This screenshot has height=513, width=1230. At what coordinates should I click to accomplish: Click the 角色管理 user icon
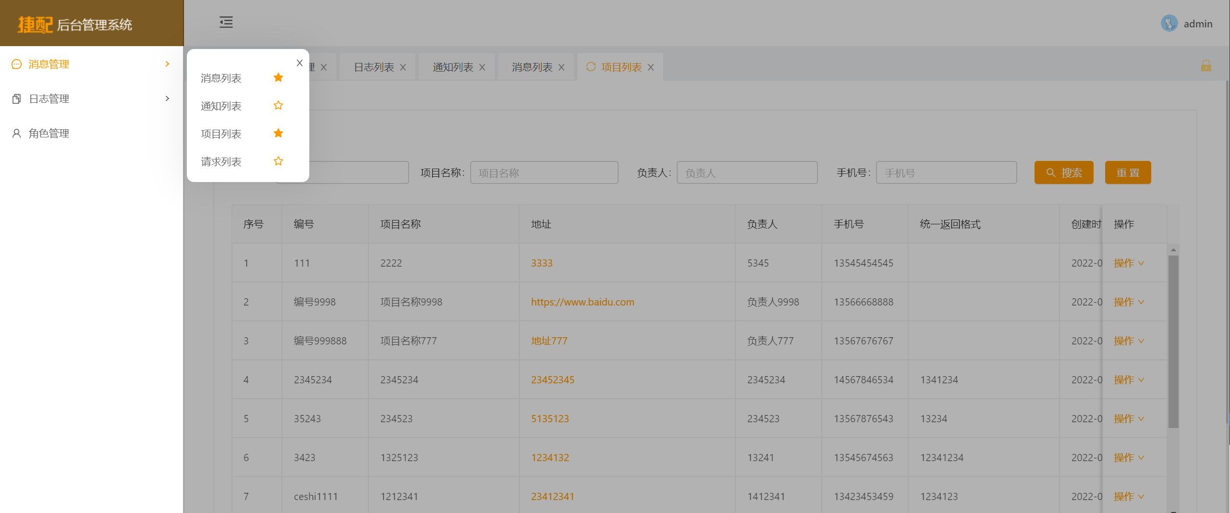[x=16, y=133]
